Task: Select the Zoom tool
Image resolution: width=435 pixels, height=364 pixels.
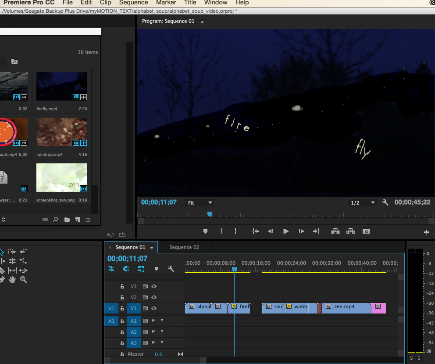Action: click(x=24, y=280)
